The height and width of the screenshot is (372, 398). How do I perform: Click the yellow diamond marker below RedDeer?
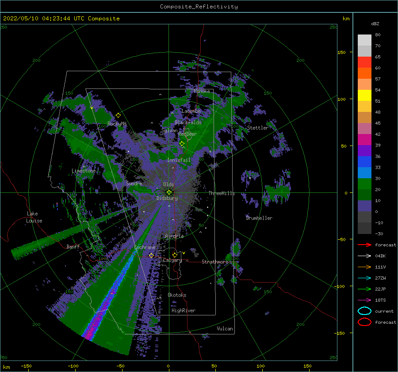[182, 144]
